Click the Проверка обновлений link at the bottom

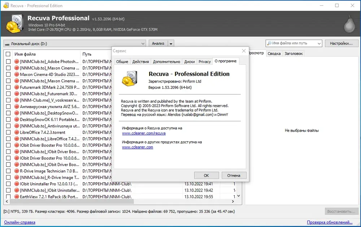330,222
